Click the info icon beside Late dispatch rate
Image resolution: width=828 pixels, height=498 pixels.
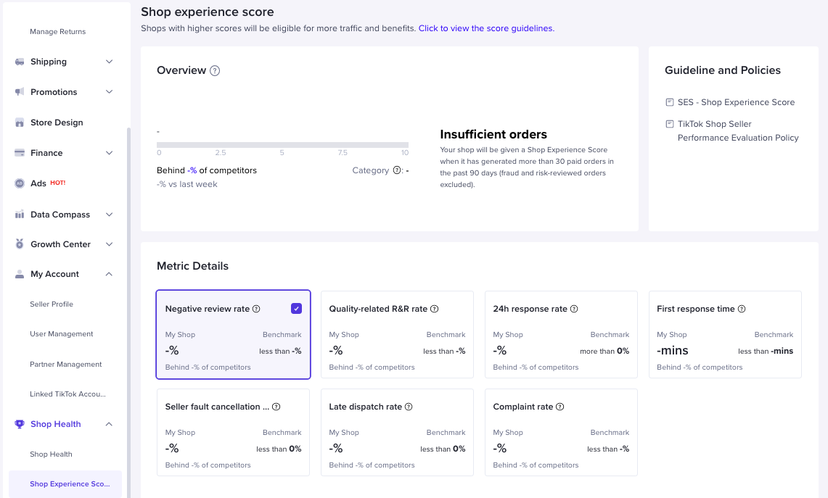click(x=409, y=407)
